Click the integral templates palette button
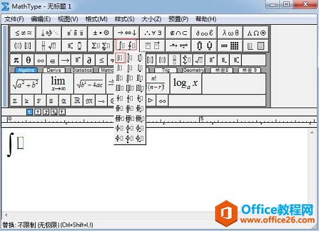Image resolution: width=319 pixels, height=231 pixels. coord(126,45)
